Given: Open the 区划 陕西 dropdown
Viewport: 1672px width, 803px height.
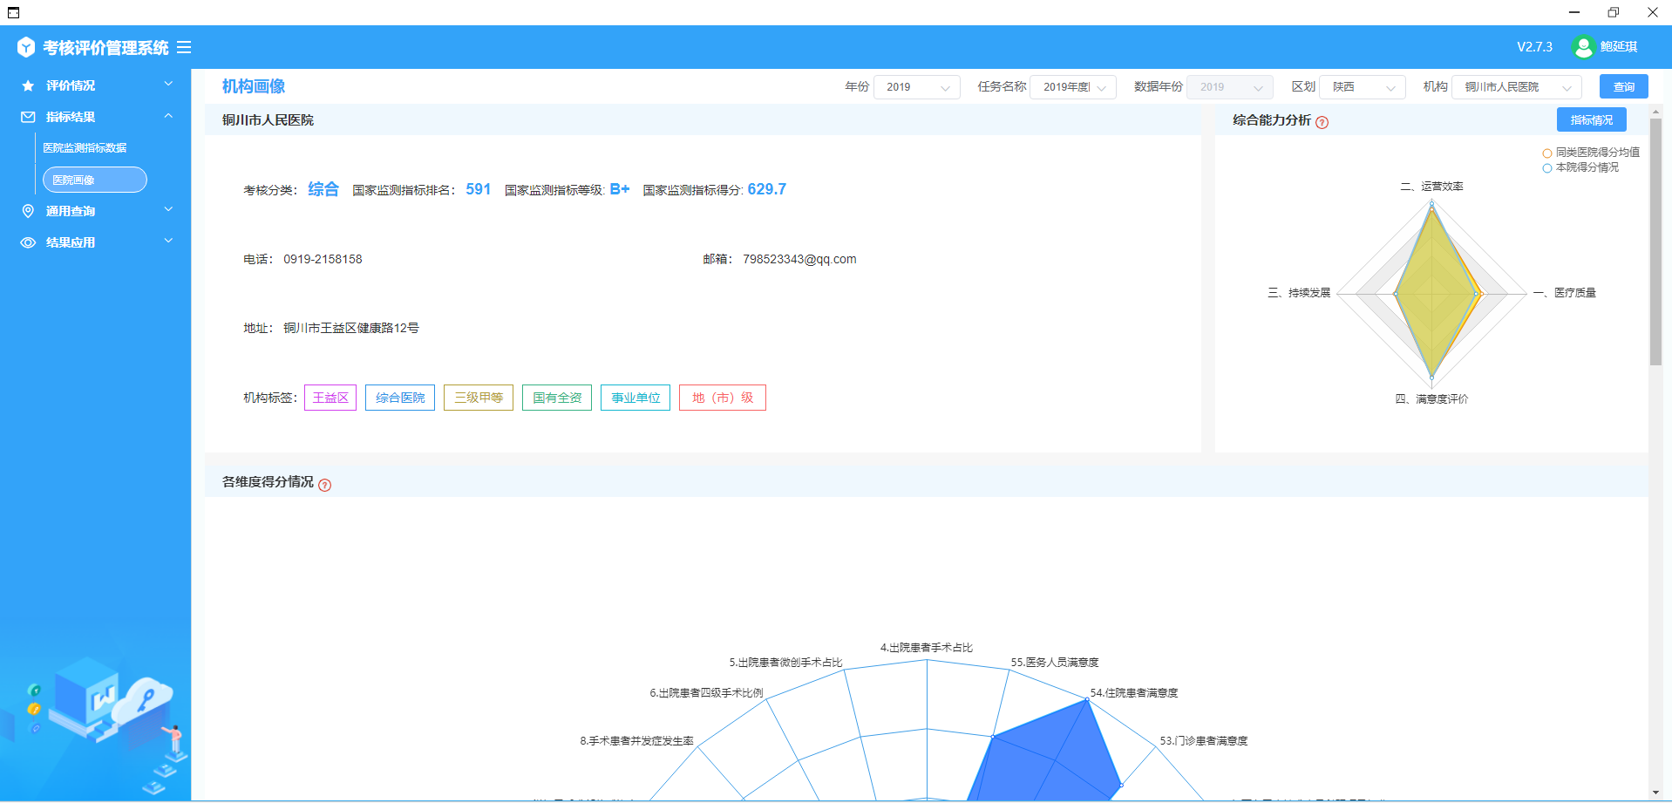Looking at the screenshot, I should pyautogui.click(x=1363, y=87).
